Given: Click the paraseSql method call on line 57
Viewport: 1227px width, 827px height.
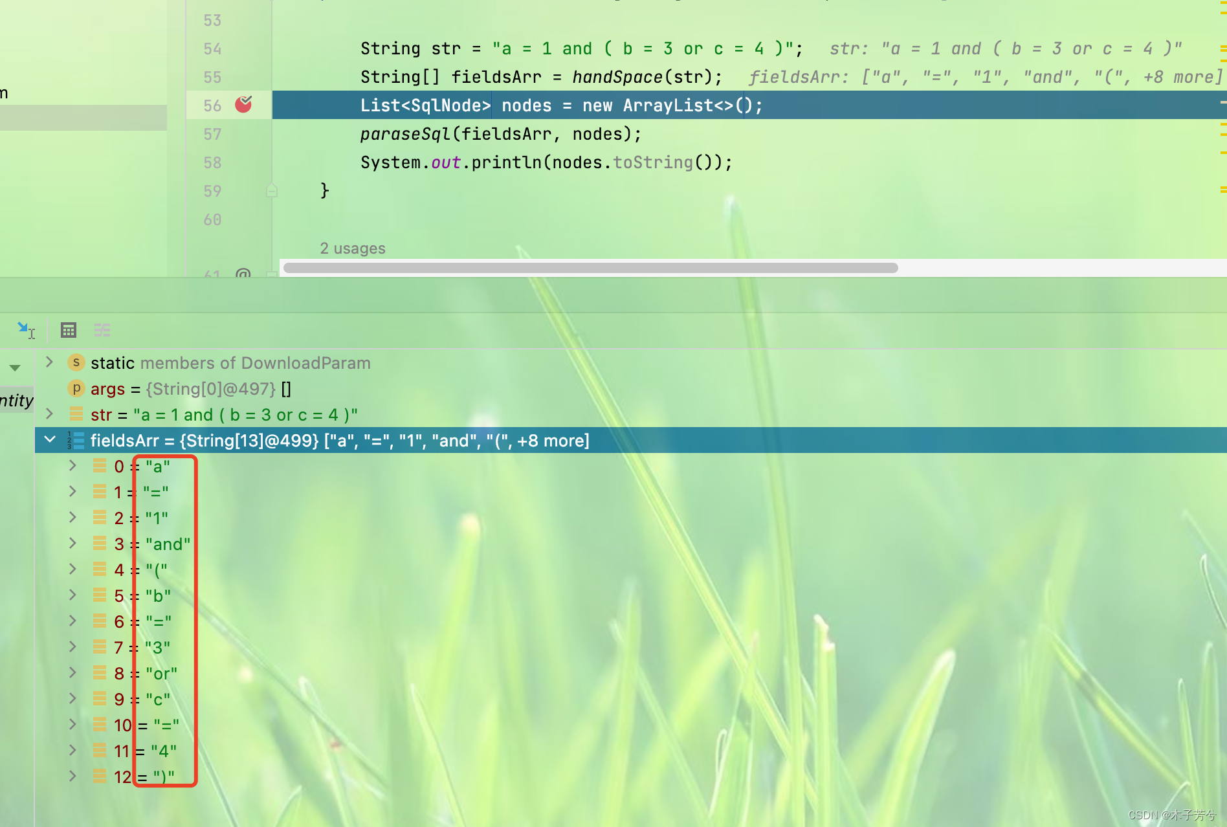Looking at the screenshot, I should (x=405, y=134).
